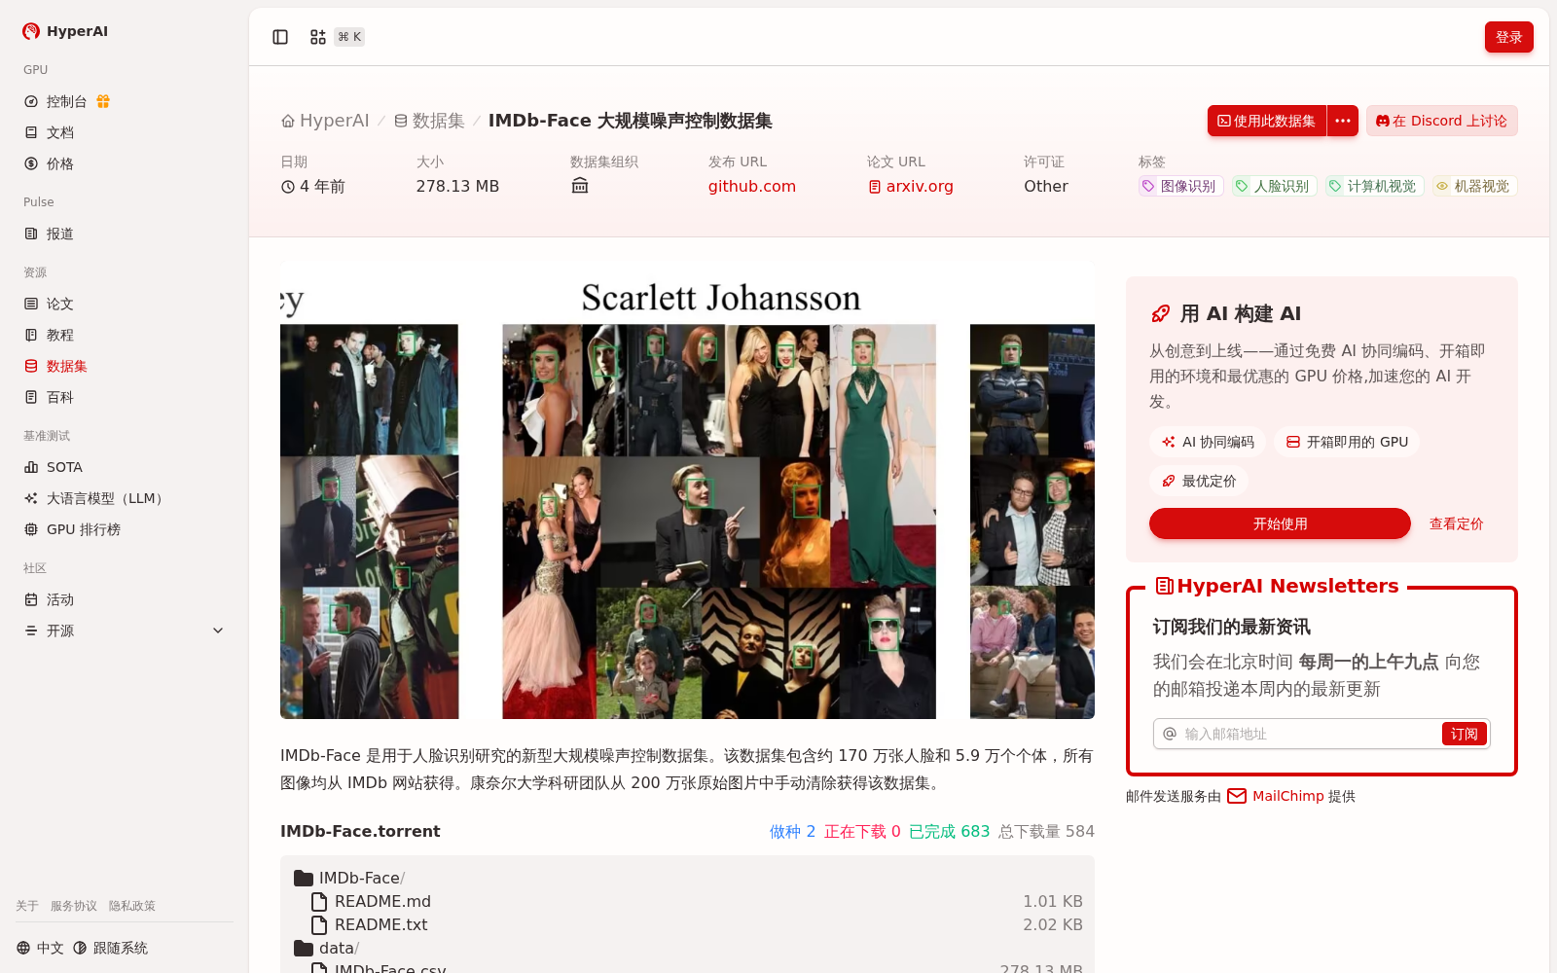1557x973 pixels.
Task: Open GPU 排行榜 in the sidebar
Action: [x=125, y=529]
